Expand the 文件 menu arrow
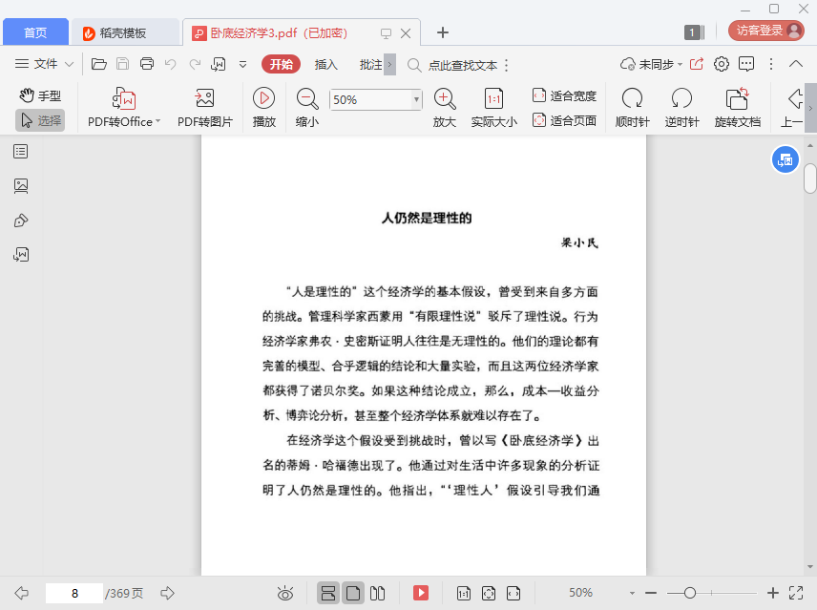Viewport: 817px width, 610px height. click(69, 64)
